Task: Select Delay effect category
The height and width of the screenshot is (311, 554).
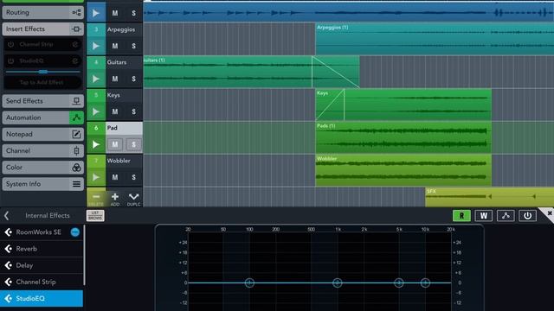Action: point(42,265)
